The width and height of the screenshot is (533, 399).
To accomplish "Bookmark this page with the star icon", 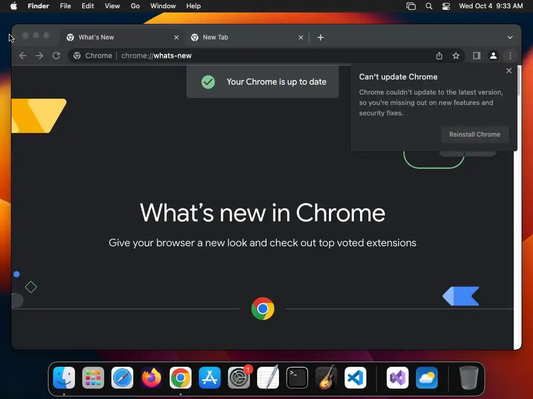I will (456, 56).
